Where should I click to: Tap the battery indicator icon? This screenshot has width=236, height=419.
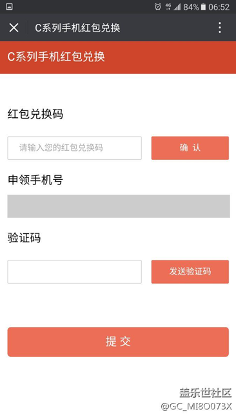(203, 7)
